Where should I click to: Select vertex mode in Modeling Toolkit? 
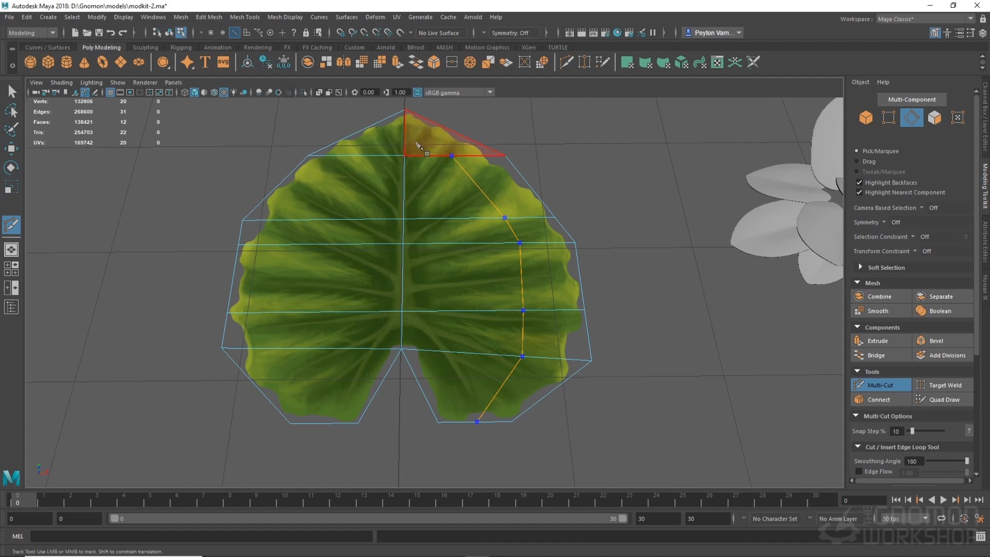888,118
